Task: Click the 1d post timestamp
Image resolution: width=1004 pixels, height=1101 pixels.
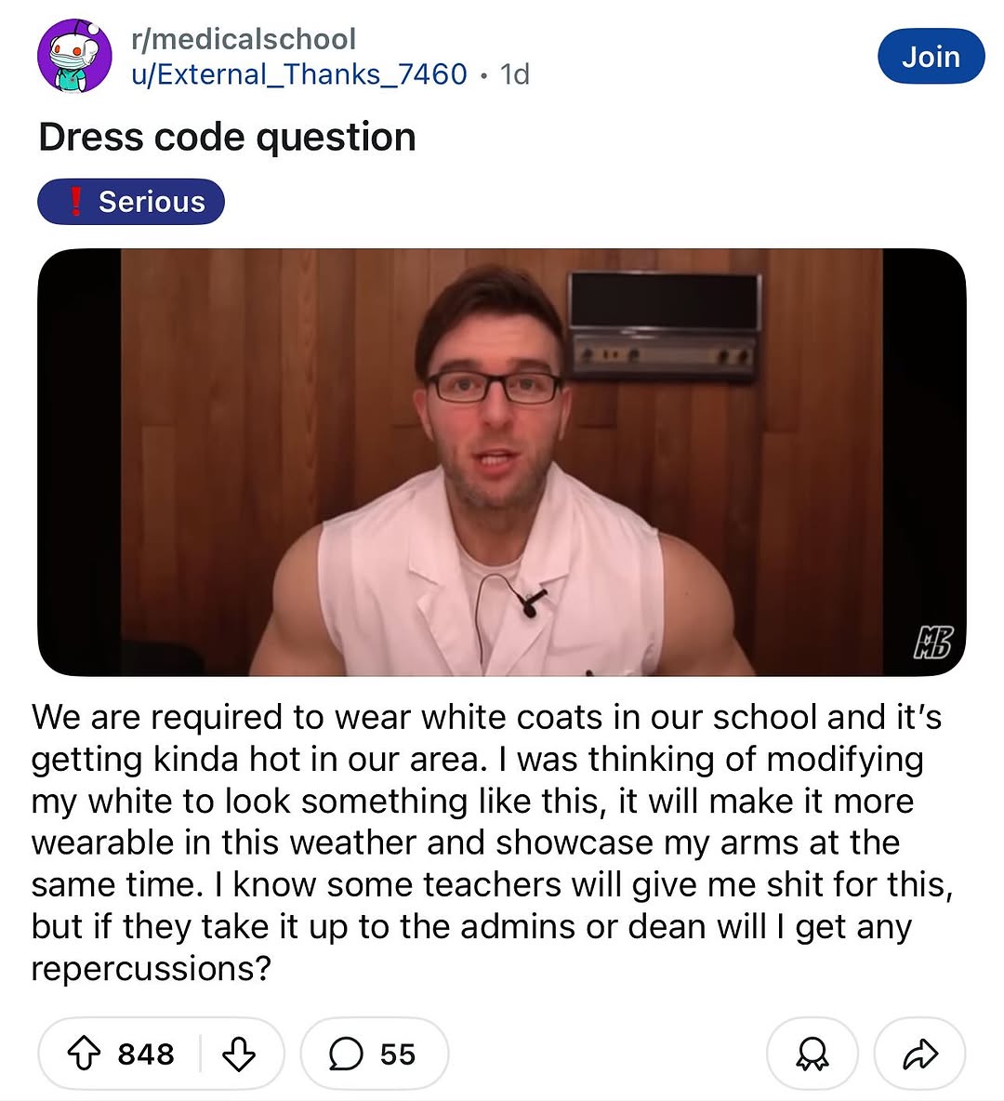Action: coord(515,73)
